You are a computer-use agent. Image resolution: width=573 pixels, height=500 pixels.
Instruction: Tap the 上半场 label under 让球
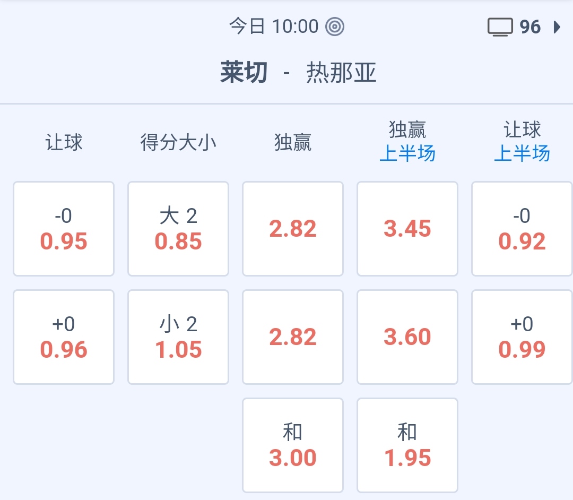(522, 154)
